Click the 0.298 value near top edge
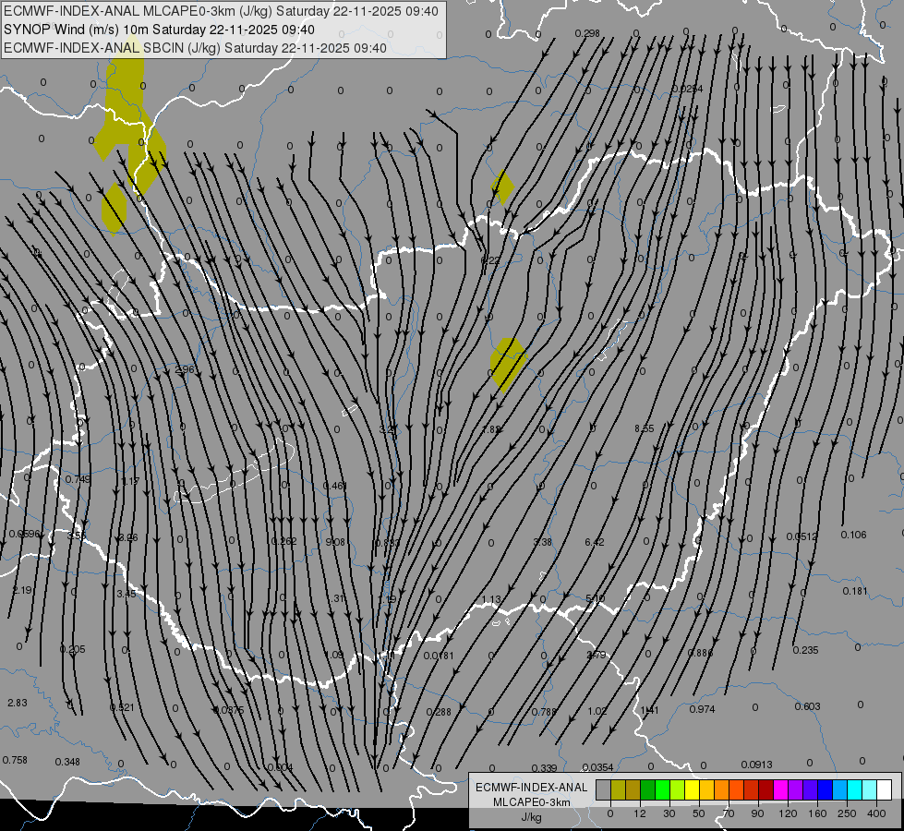Viewport: 904px width, 831px height. (x=587, y=33)
